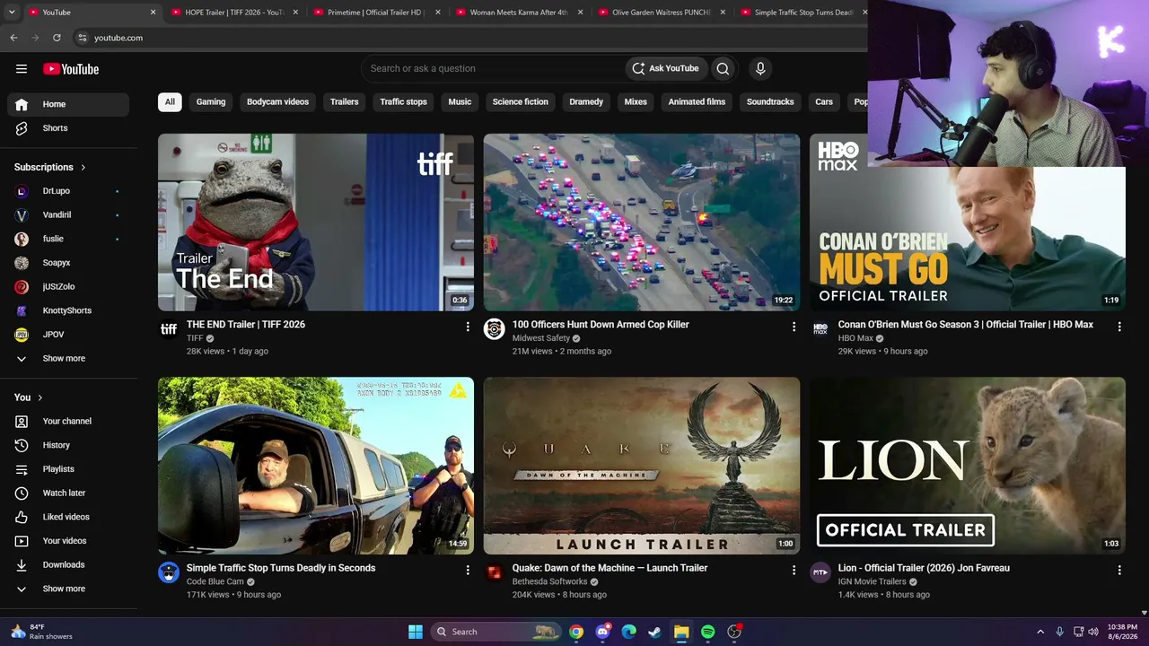Click the search magnifier button
The height and width of the screenshot is (646, 1149).
click(x=723, y=68)
